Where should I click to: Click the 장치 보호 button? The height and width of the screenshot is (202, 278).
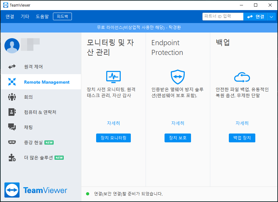(x=178, y=138)
